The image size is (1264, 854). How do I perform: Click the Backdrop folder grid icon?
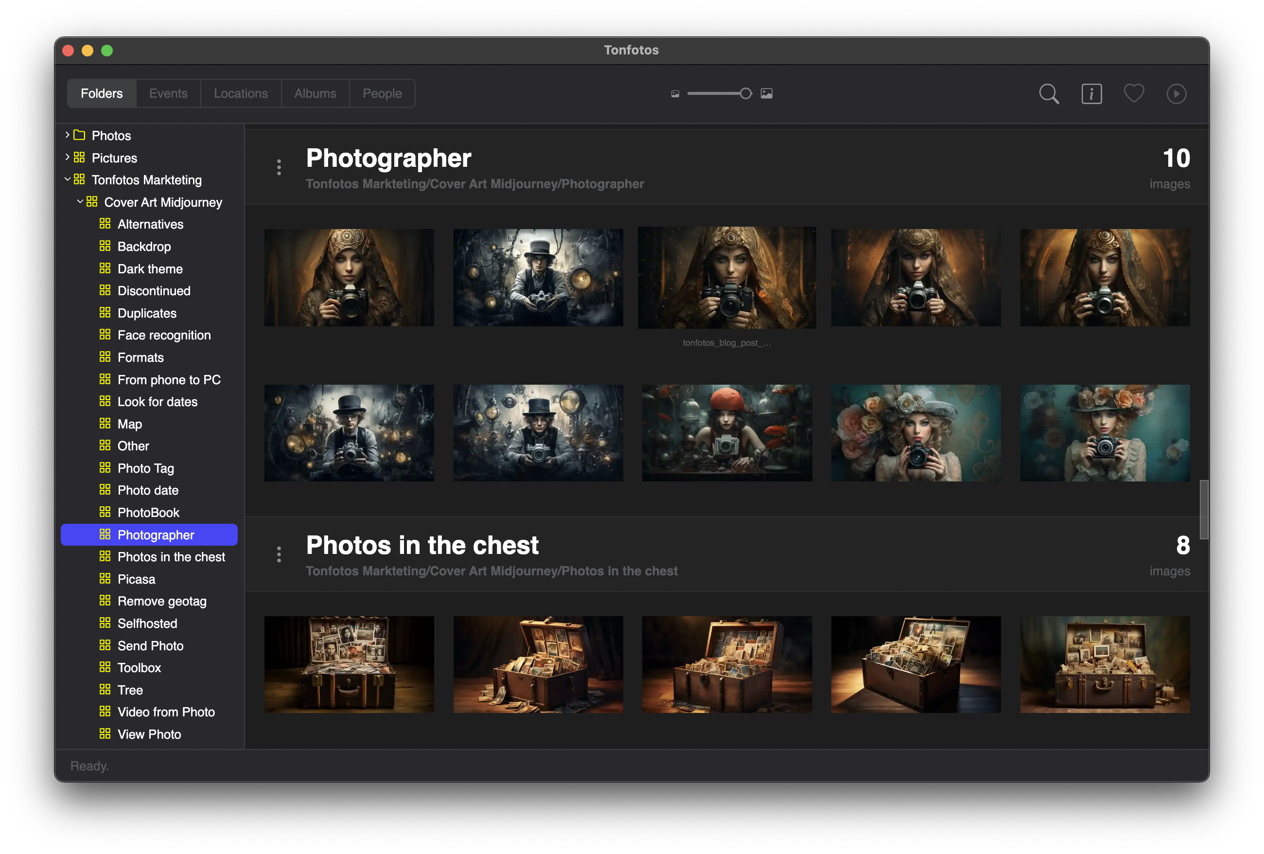click(105, 246)
